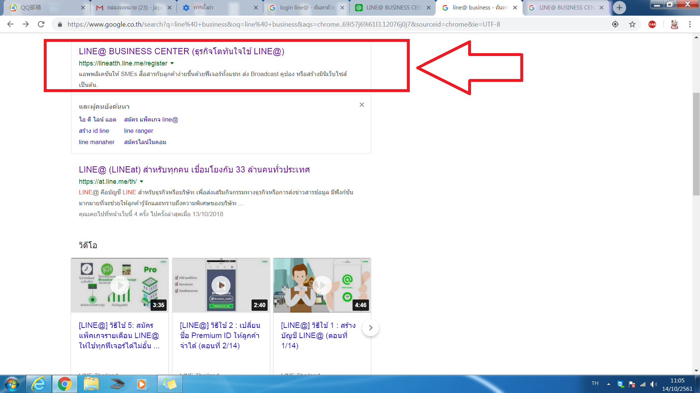
Task: Click the padlock site security icon
Action: pos(60,24)
